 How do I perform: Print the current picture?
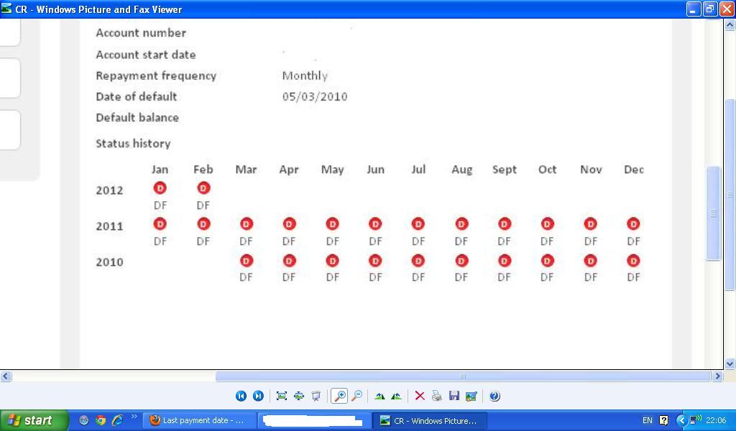pyautogui.click(x=436, y=396)
